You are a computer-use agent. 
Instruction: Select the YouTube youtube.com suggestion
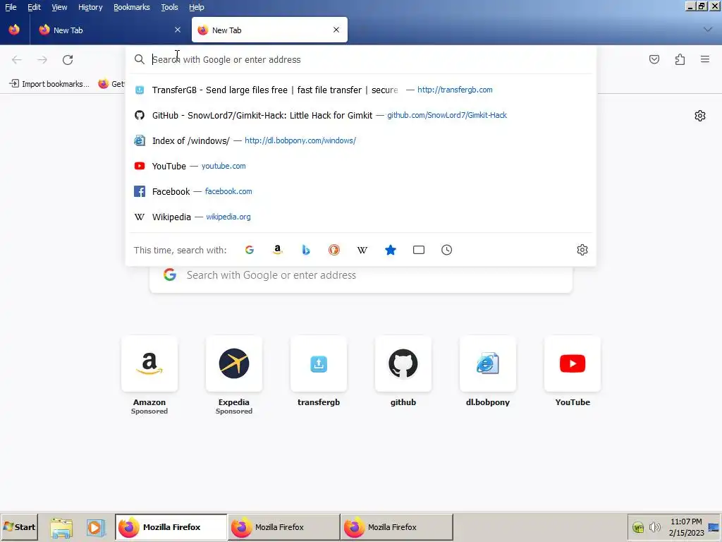(x=360, y=166)
